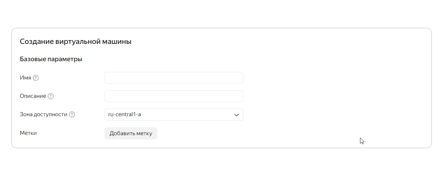Open the question mark hint beside Описание
443x176 pixels.
point(51,96)
